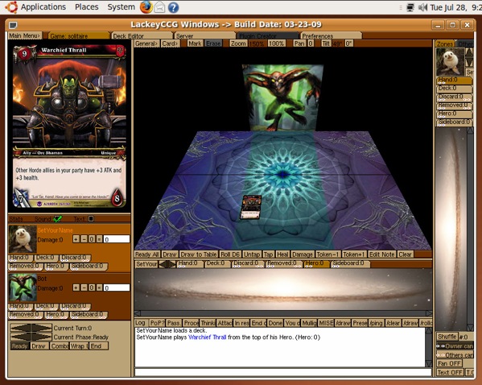Select the Warchief Thrall card on the table
This screenshot has width=482, height=385.
[251, 207]
